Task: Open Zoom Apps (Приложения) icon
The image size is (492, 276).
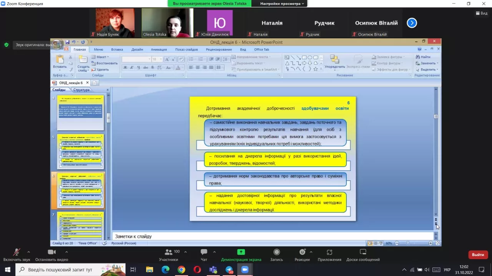Action: tap(329, 252)
